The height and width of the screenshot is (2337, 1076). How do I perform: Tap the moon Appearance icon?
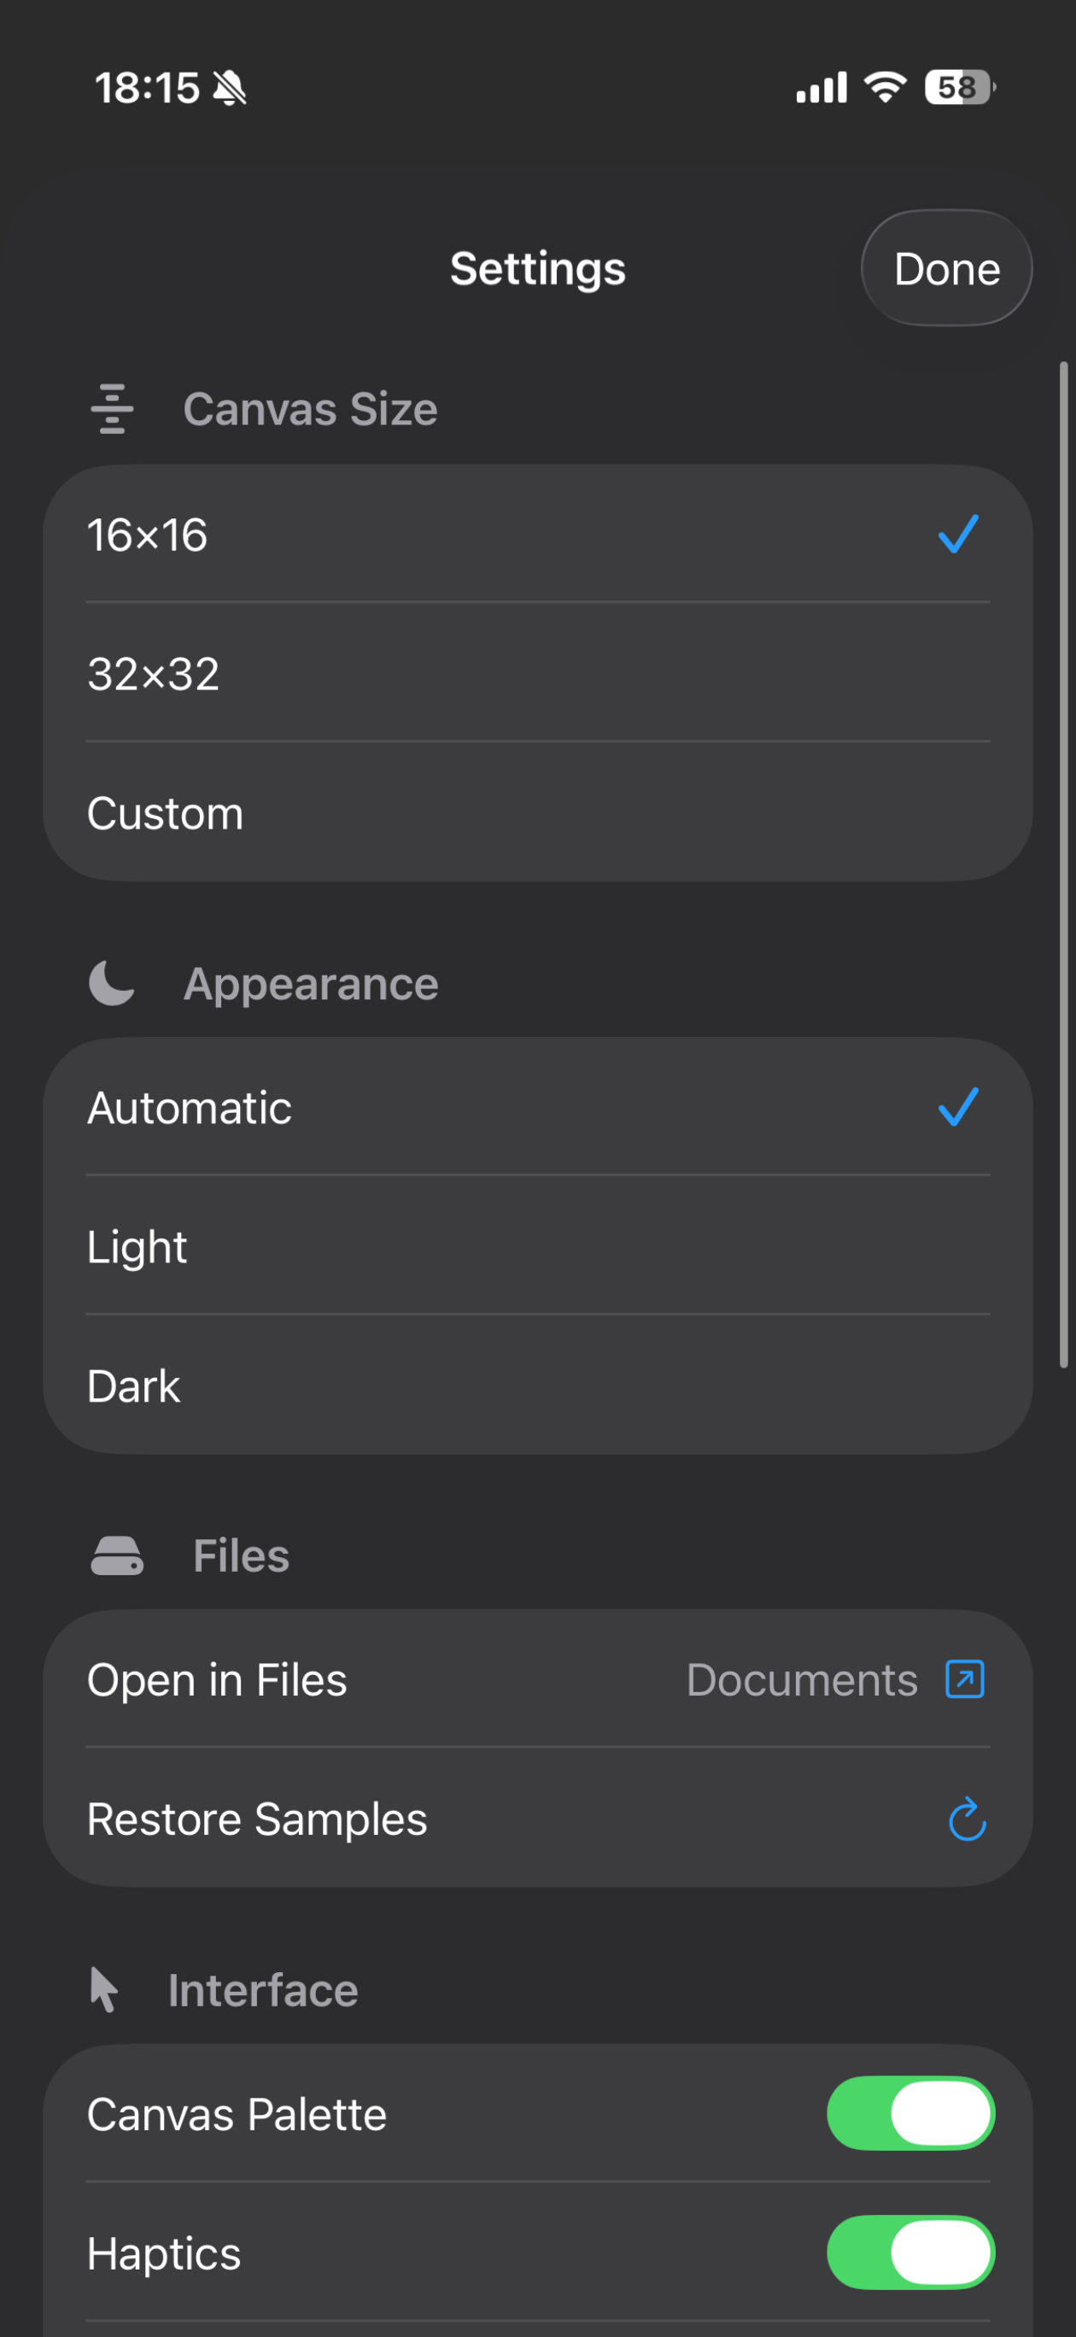coord(113,983)
